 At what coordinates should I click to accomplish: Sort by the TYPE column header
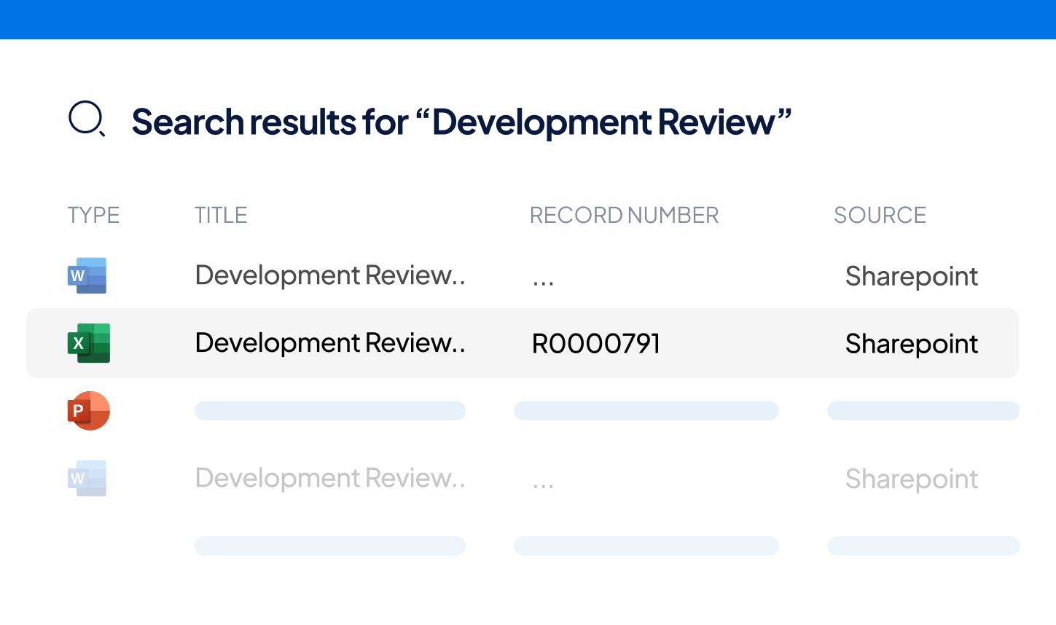click(x=93, y=216)
